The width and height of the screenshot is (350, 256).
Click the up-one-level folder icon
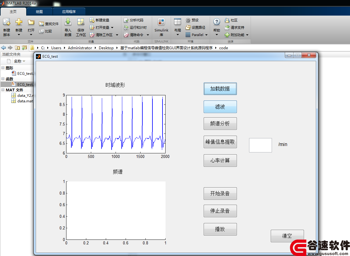[x=17, y=48]
